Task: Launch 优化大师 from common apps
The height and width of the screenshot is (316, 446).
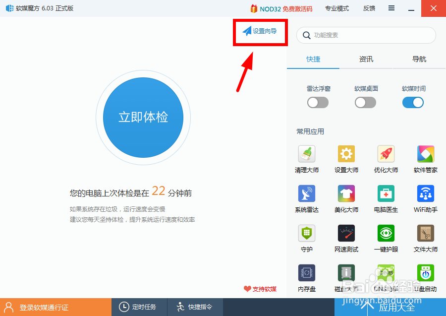Action: pyautogui.click(x=386, y=159)
